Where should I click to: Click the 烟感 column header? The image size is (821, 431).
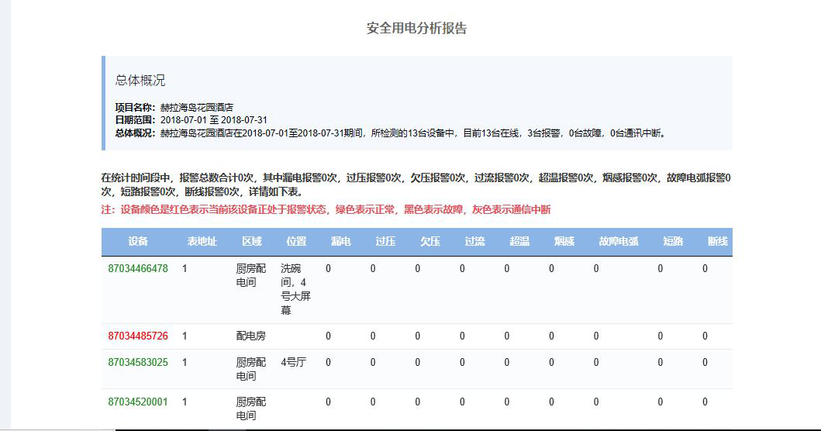(564, 242)
